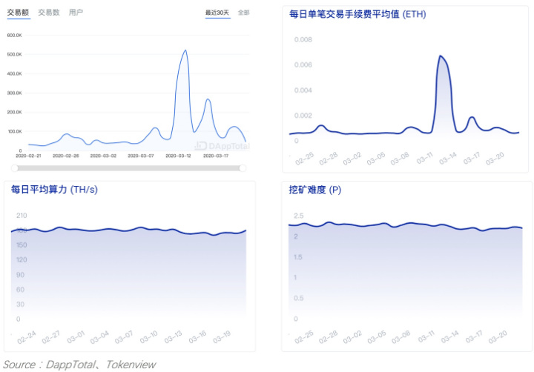
Task: Click the 0.5 label in difficulty chart
Action: pos(299,298)
